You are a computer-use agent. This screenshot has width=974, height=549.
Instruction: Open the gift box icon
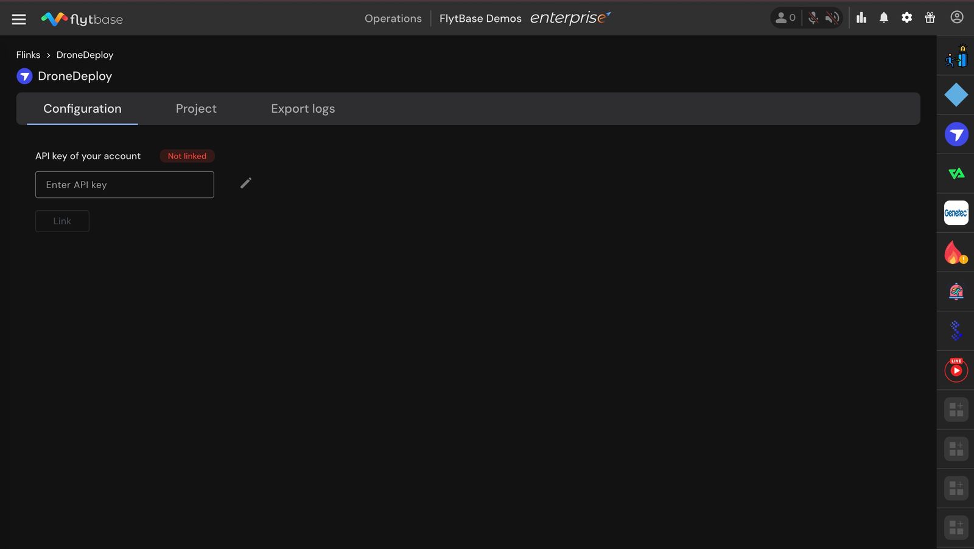click(x=930, y=18)
